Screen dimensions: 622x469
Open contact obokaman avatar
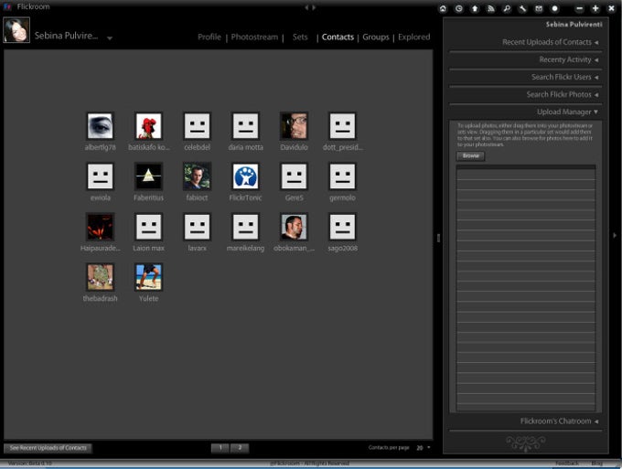tap(294, 227)
